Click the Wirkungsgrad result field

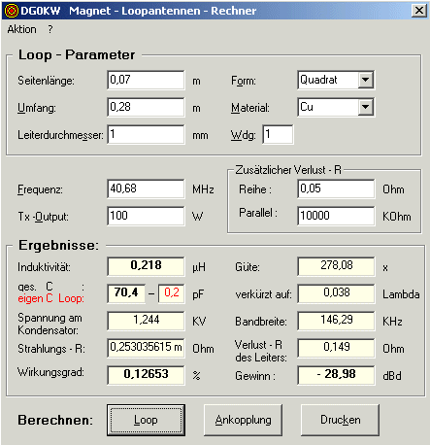coord(146,375)
